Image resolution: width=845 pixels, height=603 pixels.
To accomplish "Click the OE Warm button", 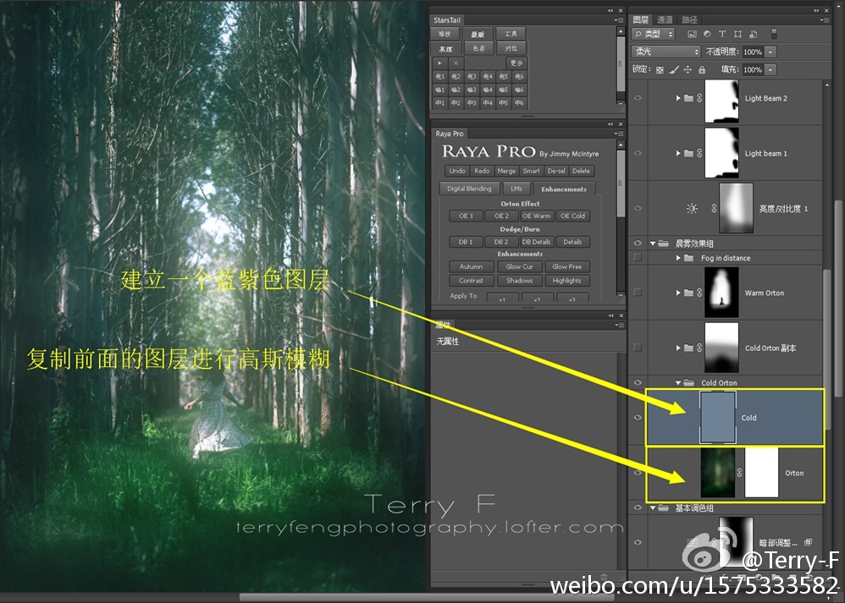I will [x=536, y=216].
